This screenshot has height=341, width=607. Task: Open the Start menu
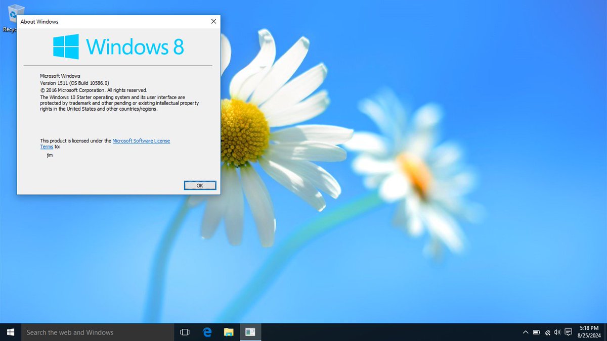(x=11, y=332)
